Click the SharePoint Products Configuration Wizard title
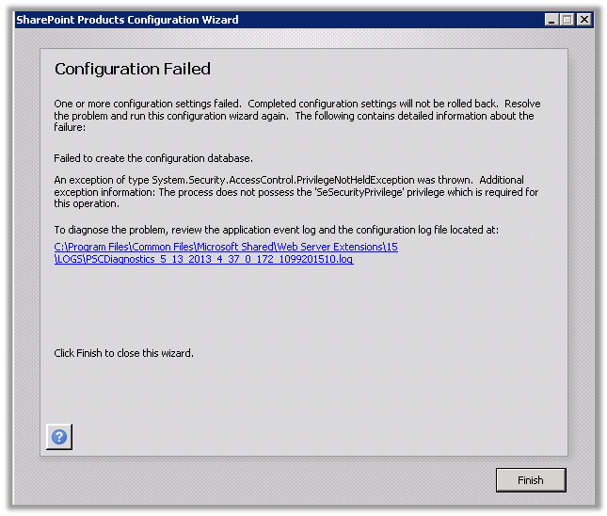The height and width of the screenshot is (516, 607). pyautogui.click(x=128, y=19)
